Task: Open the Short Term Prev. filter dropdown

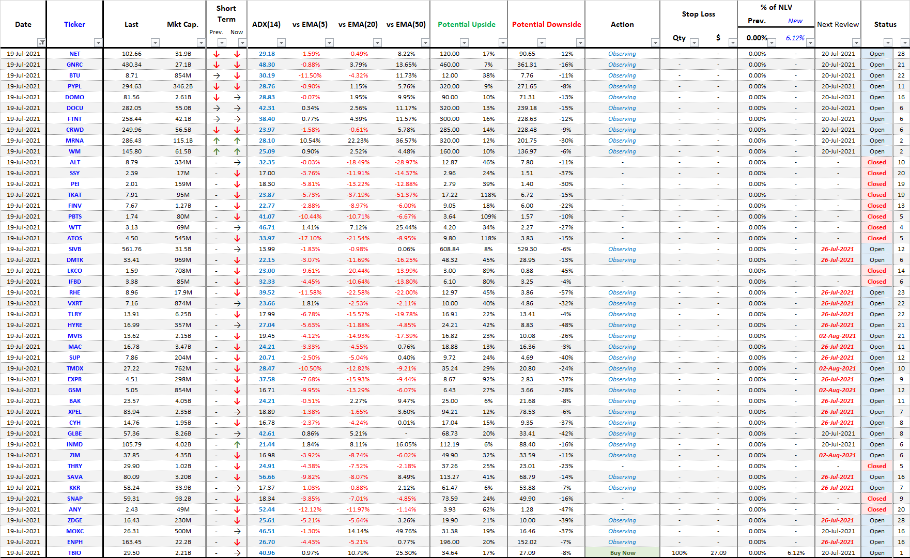Action: 222,43
